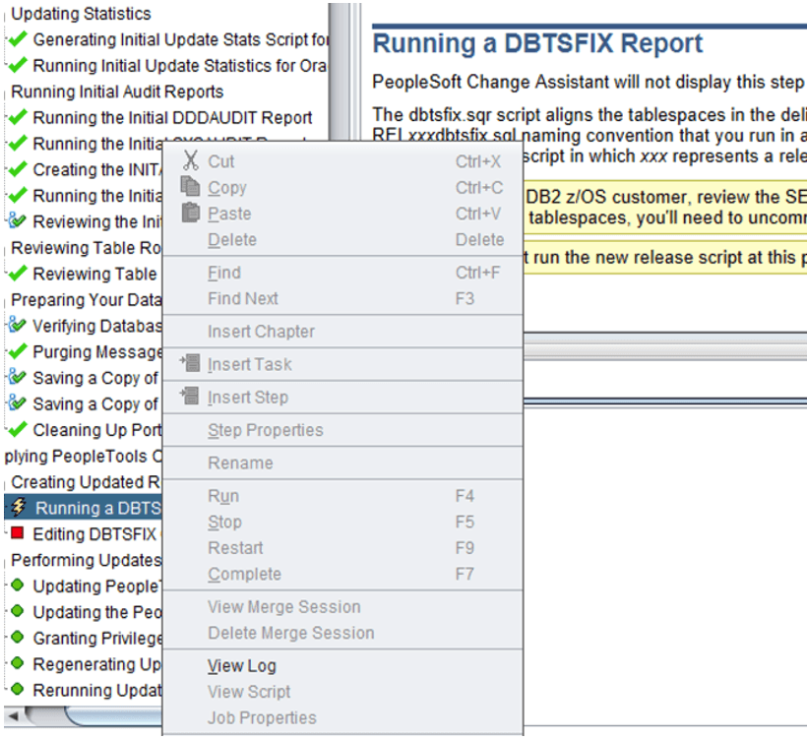This screenshot has width=807, height=740.
Task: Select Insert Chapter in the context menu
Action: click(x=261, y=332)
